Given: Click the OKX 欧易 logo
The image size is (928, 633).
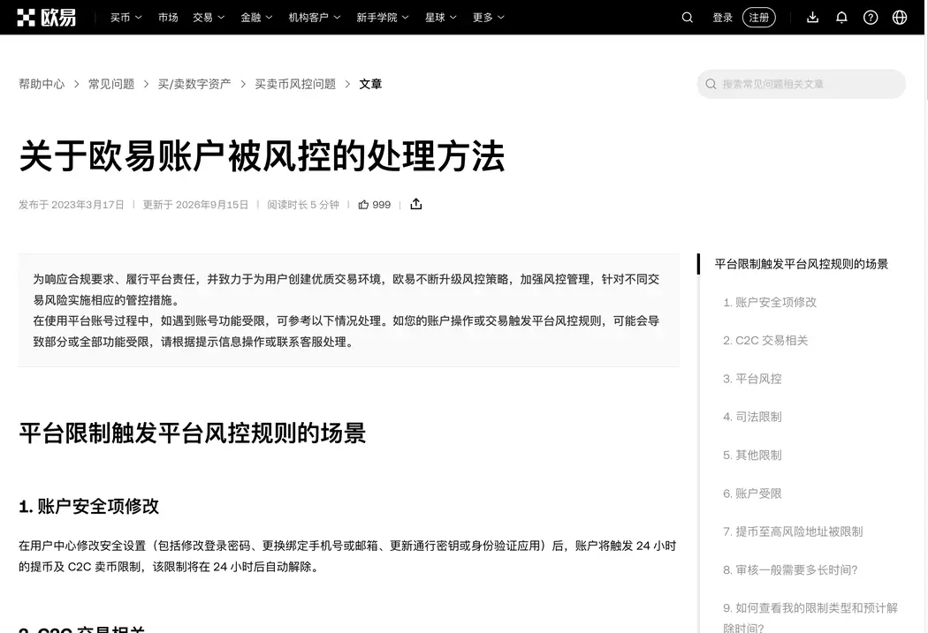Looking at the screenshot, I should pos(47,18).
